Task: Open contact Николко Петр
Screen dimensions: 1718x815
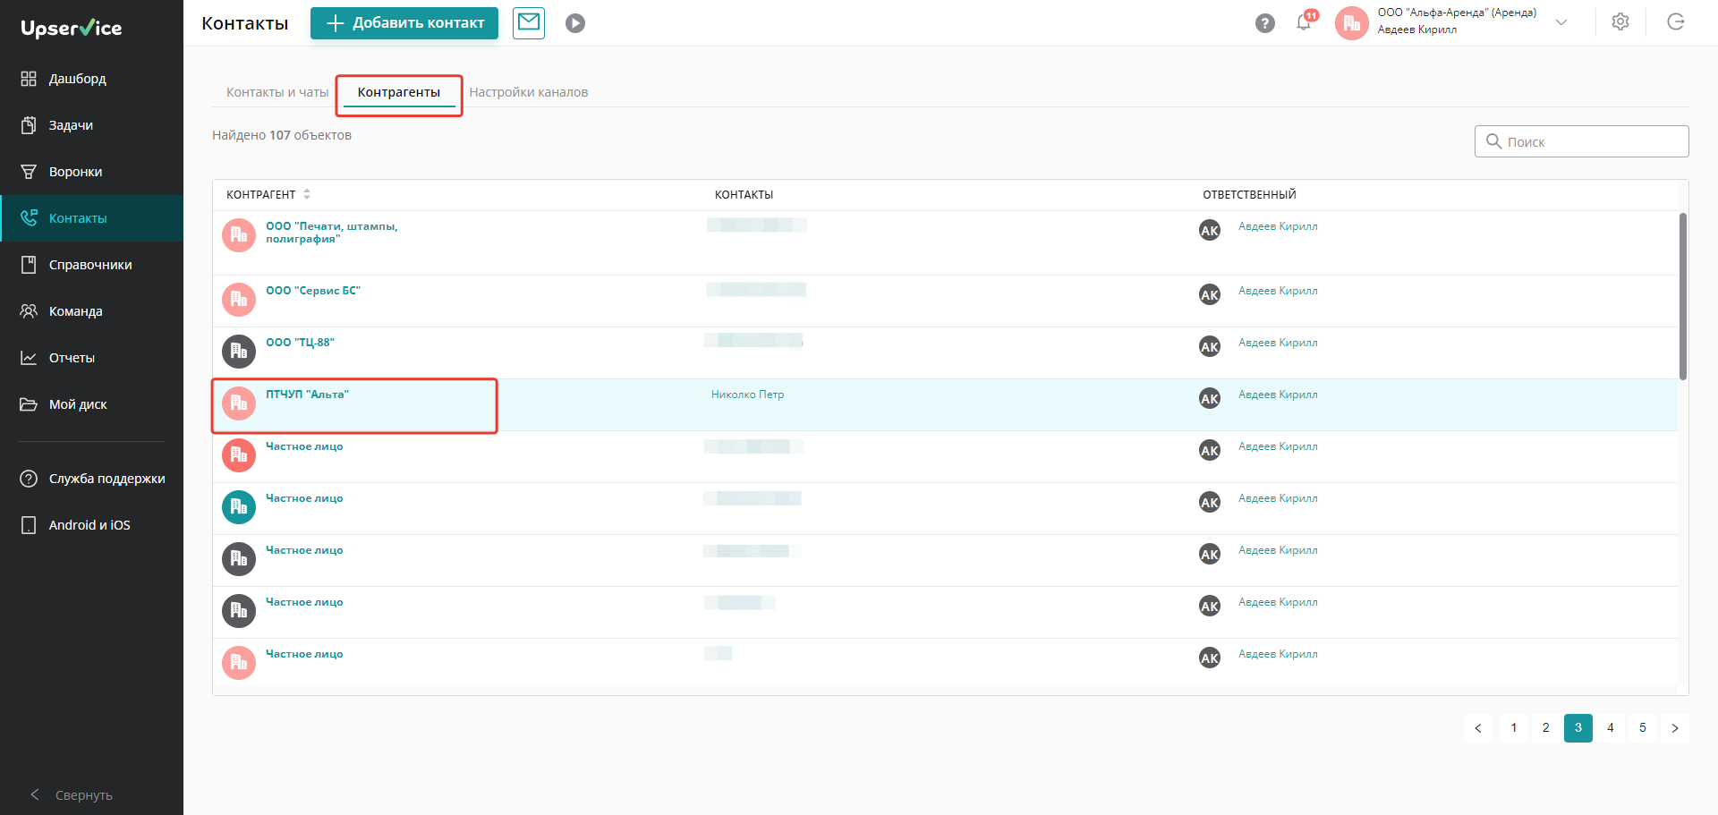Action: pyautogui.click(x=748, y=395)
